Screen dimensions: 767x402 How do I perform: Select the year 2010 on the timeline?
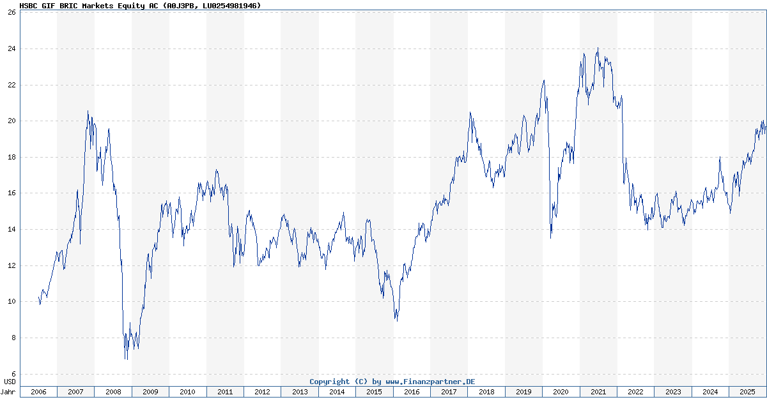coord(188,393)
